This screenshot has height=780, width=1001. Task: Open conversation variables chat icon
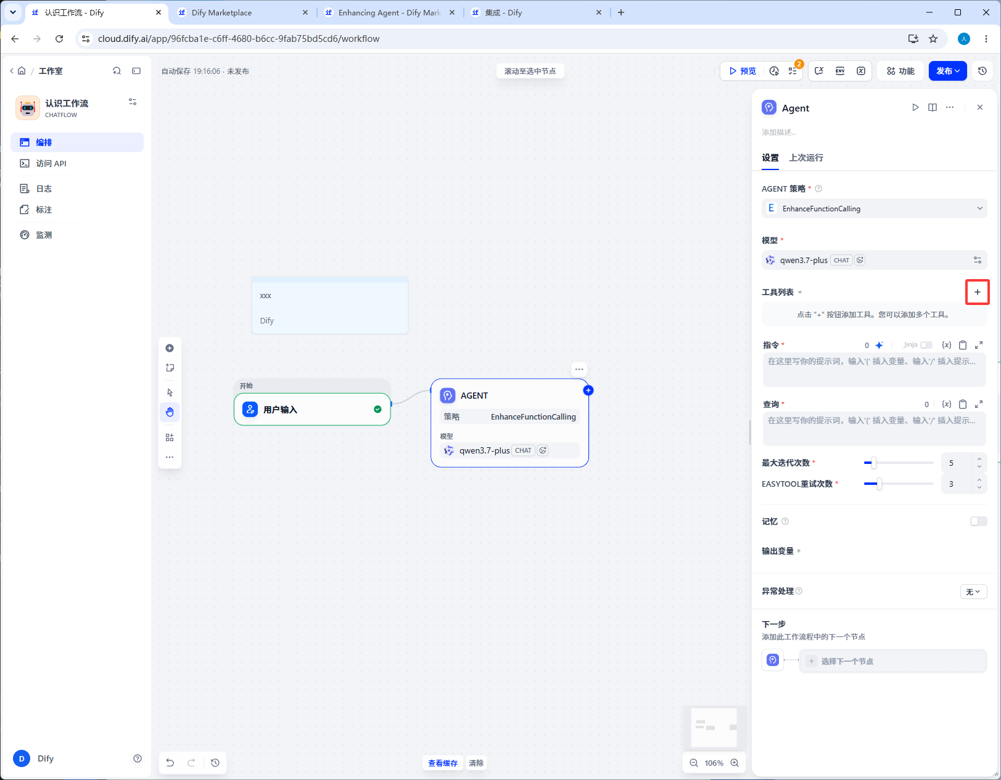(819, 71)
